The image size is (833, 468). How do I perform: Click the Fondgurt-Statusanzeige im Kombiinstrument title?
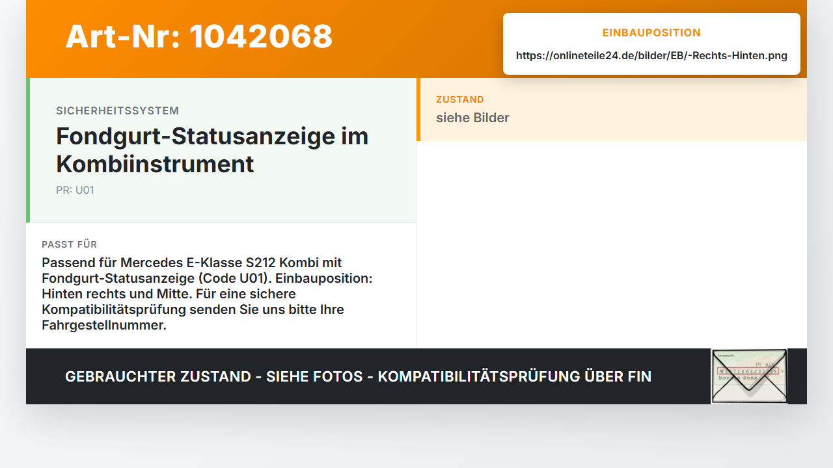(x=212, y=150)
